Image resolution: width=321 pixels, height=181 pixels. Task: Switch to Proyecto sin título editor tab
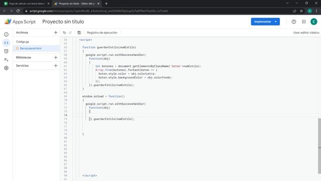[77, 4]
